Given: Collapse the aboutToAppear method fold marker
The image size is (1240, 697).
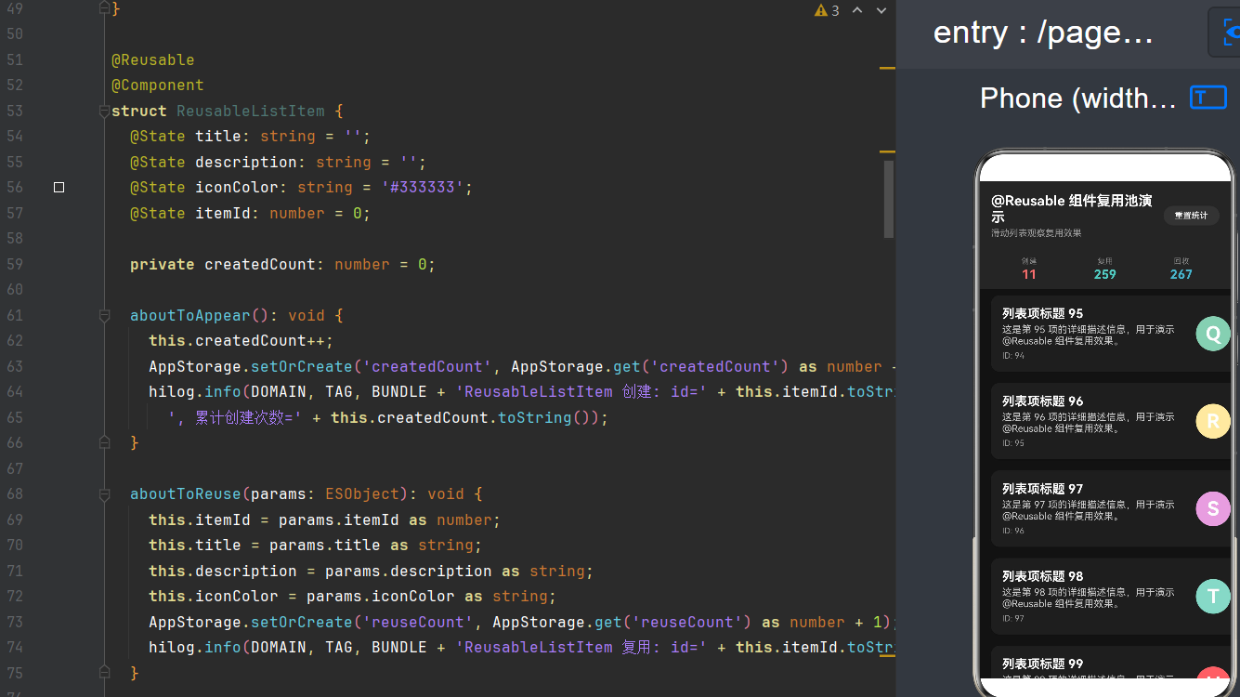Looking at the screenshot, I should [104, 316].
